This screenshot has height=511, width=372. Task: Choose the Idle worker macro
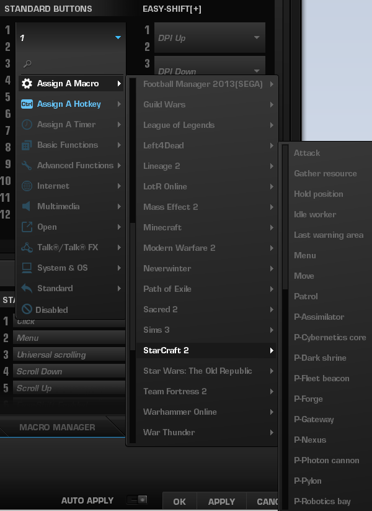[x=315, y=215]
